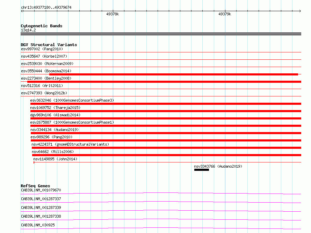Viewport: 311px width, 233px height.
Task: Click the red bar under dgv969n106
Action: pyautogui.click(x=166, y=118)
